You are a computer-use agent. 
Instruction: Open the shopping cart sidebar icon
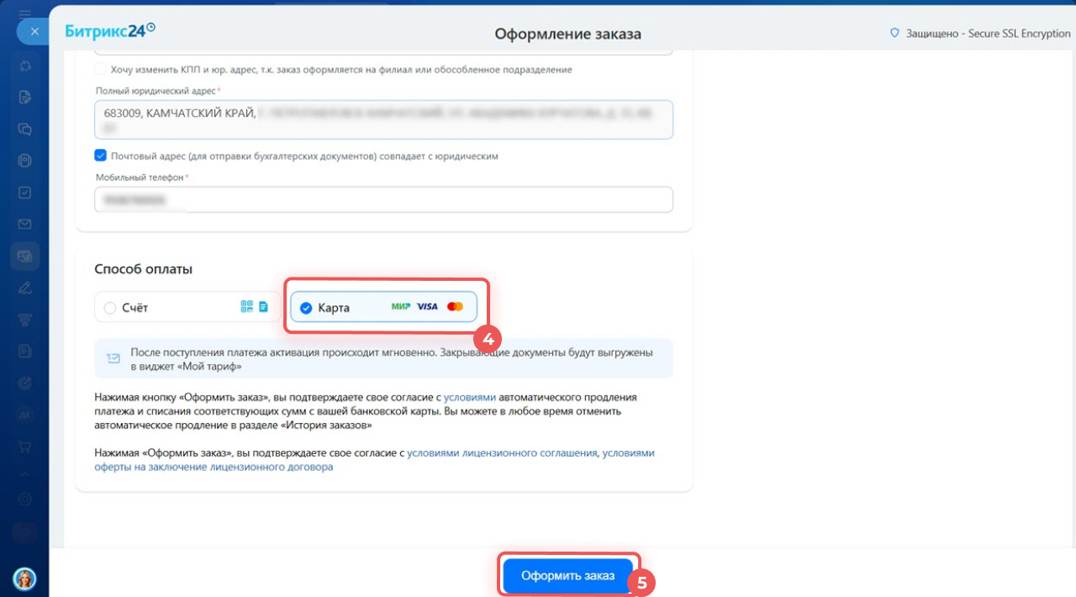click(x=25, y=446)
